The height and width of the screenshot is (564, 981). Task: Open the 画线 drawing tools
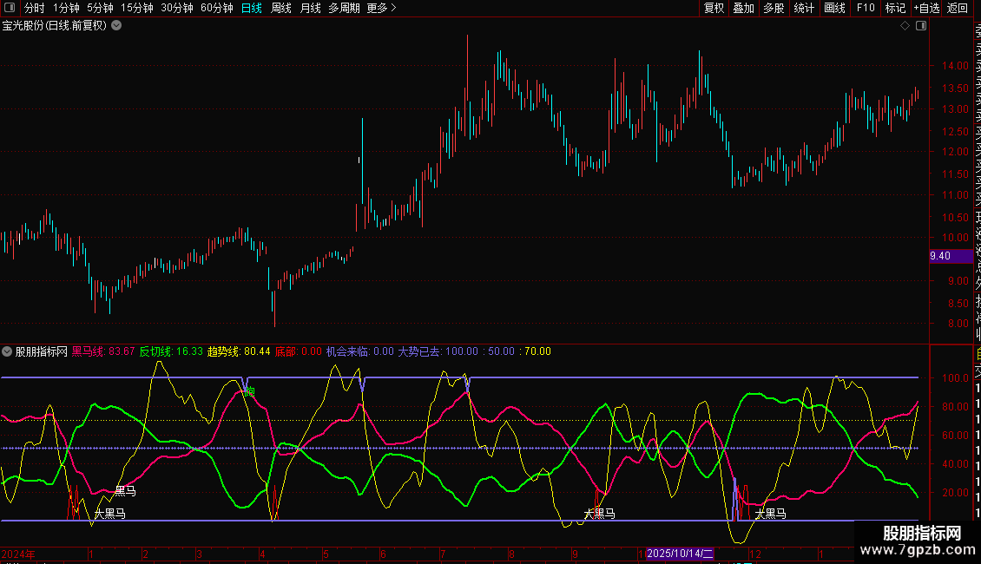click(834, 8)
